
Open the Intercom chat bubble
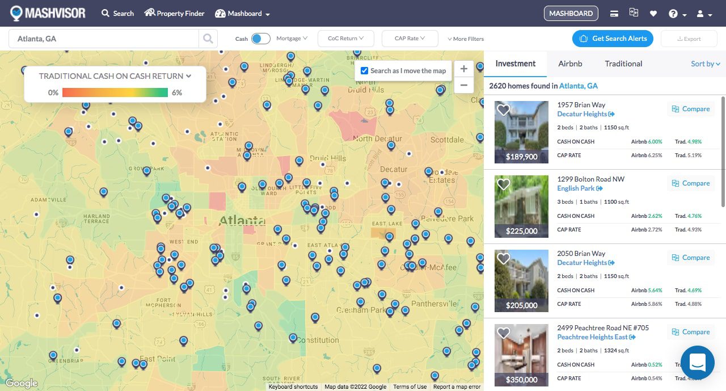[x=697, y=363]
